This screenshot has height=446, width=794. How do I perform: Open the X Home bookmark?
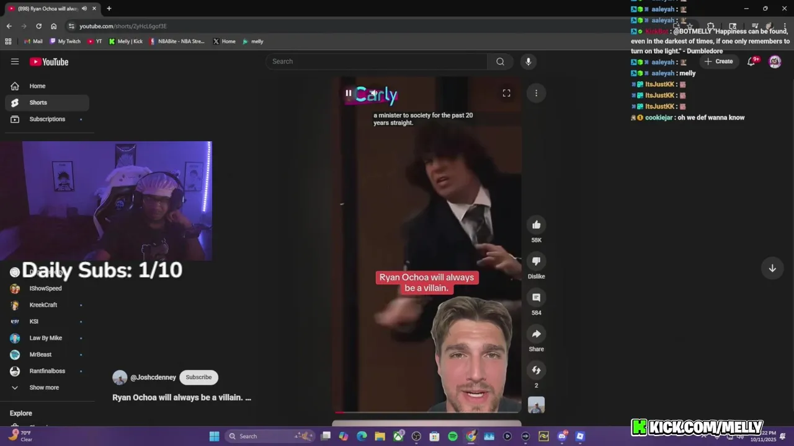click(224, 42)
